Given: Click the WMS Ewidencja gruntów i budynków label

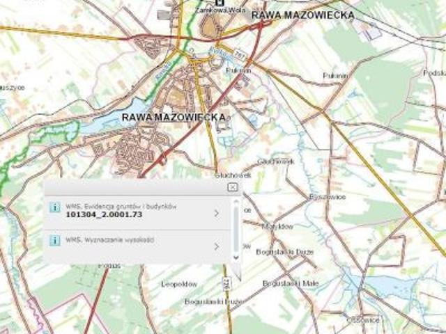Looking at the screenshot, I should 121,207.
